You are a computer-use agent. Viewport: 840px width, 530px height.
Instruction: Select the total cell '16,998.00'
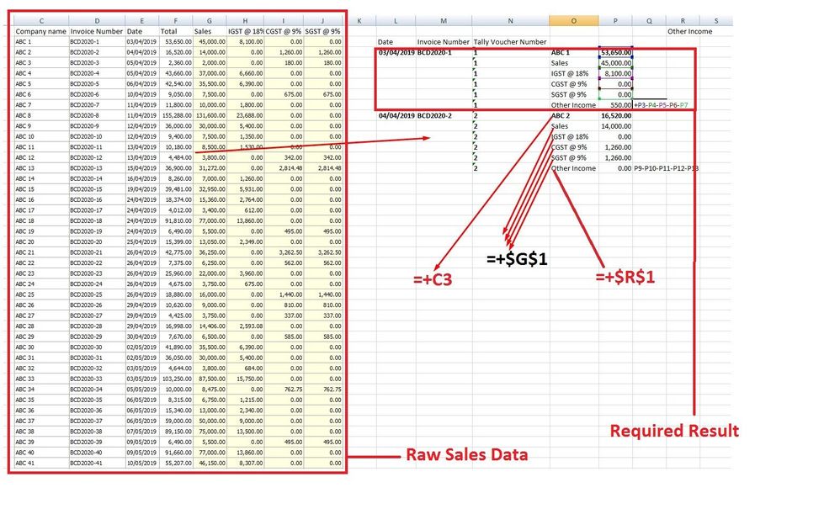click(x=176, y=326)
